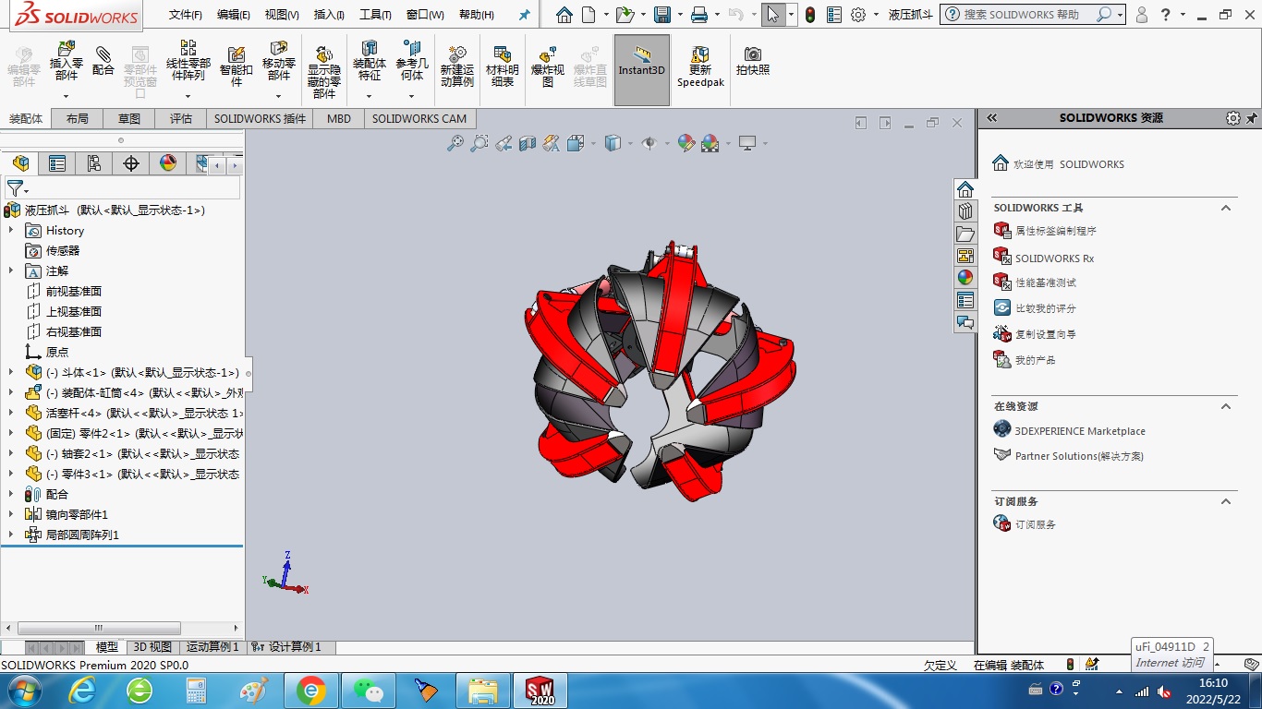The height and width of the screenshot is (709, 1262).
Task: Expand the 斗体<1> component node
Action: point(11,372)
